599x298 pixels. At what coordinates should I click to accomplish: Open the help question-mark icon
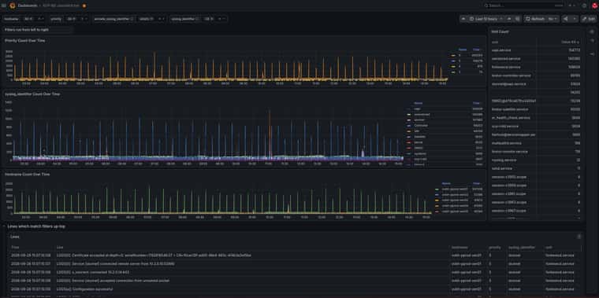pyautogui.click(x=584, y=6)
